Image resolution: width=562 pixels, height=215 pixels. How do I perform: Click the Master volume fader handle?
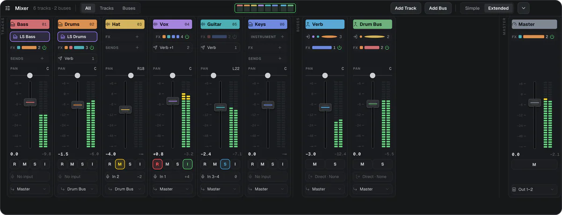tap(534, 102)
